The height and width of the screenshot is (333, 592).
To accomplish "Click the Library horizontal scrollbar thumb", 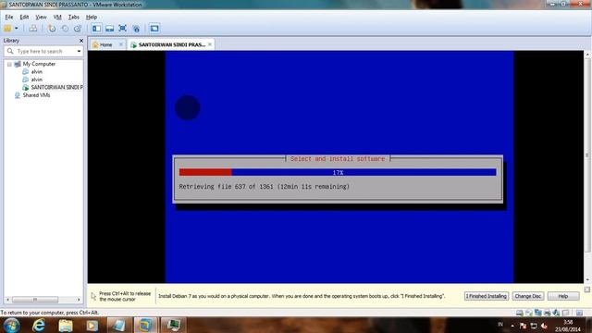I will pyautogui.click(x=35, y=300).
